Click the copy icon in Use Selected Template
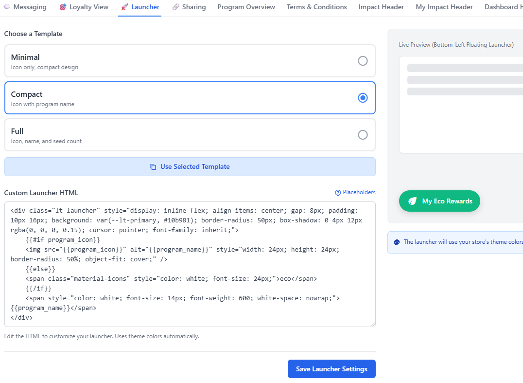 coord(154,167)
